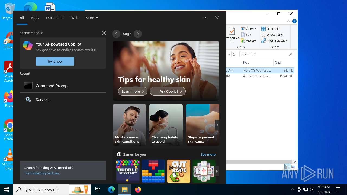The width and height of the screenshot is (347, 195).
Task: Go to next day arrow
Action: click(138, 34)
